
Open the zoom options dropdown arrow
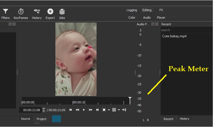tap(109, 110)
